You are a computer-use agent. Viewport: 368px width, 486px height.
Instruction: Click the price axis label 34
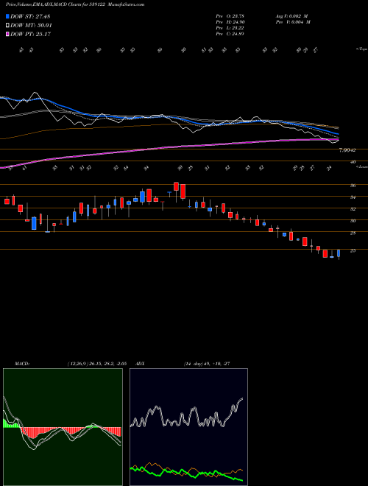point(353,197)
